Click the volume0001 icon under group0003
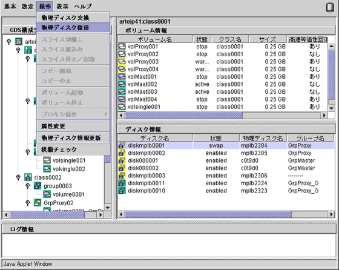The height and width of the screenshot is (270, 339). 47,194
